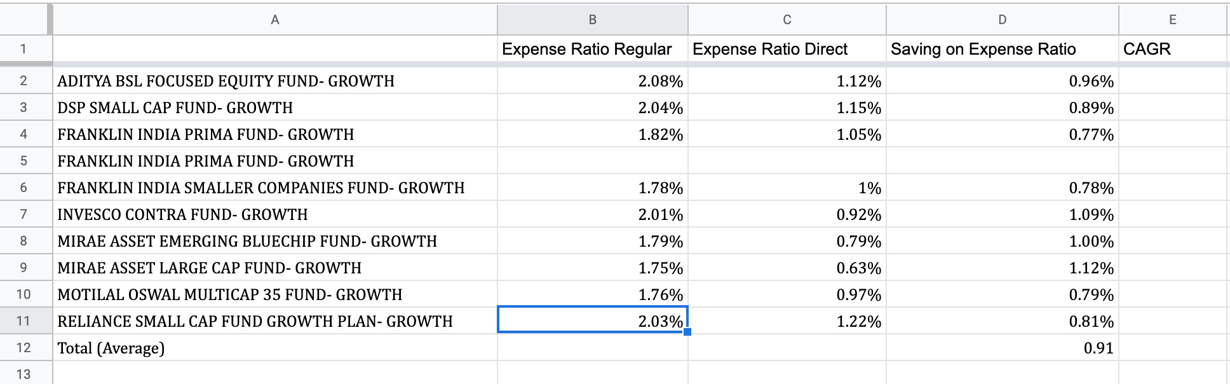Click the 0.89% saving cell
Screen dimensions: 1230x384
1002,107
